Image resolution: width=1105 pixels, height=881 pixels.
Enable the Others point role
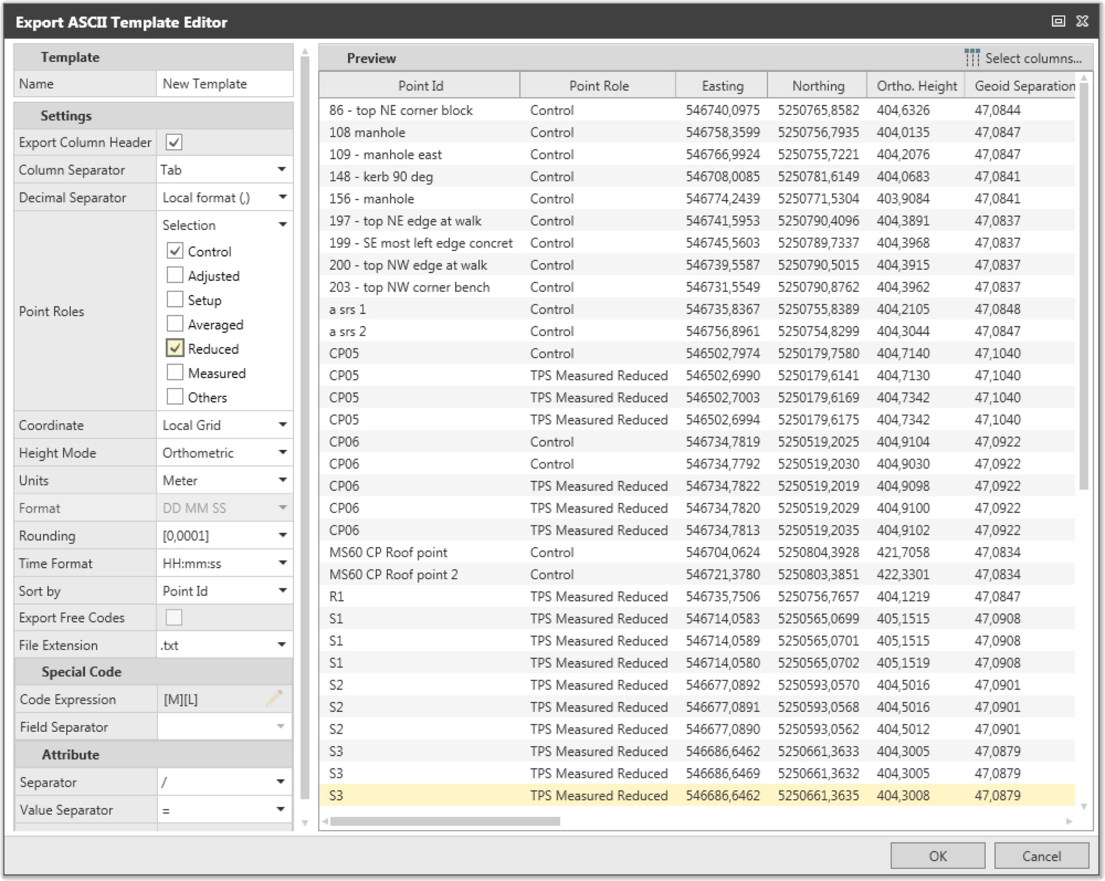point(175,397)
